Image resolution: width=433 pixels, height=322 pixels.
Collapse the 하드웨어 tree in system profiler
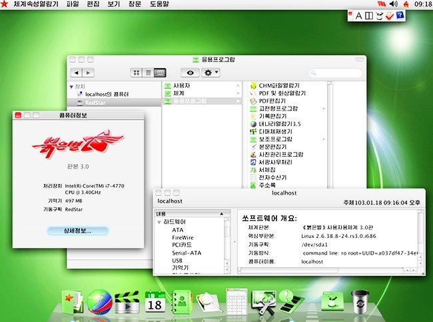point(159,222)
